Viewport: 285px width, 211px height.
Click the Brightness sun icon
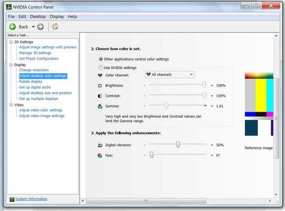click(100, 86)
